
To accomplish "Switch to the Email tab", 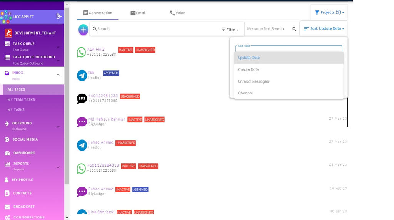I will coord(138,13).
